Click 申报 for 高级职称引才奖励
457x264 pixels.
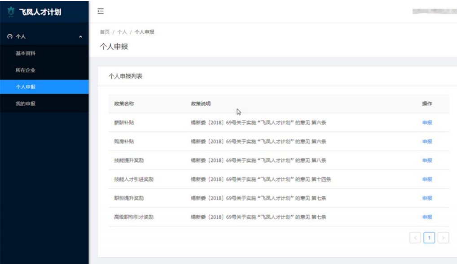tap(427, 217)
